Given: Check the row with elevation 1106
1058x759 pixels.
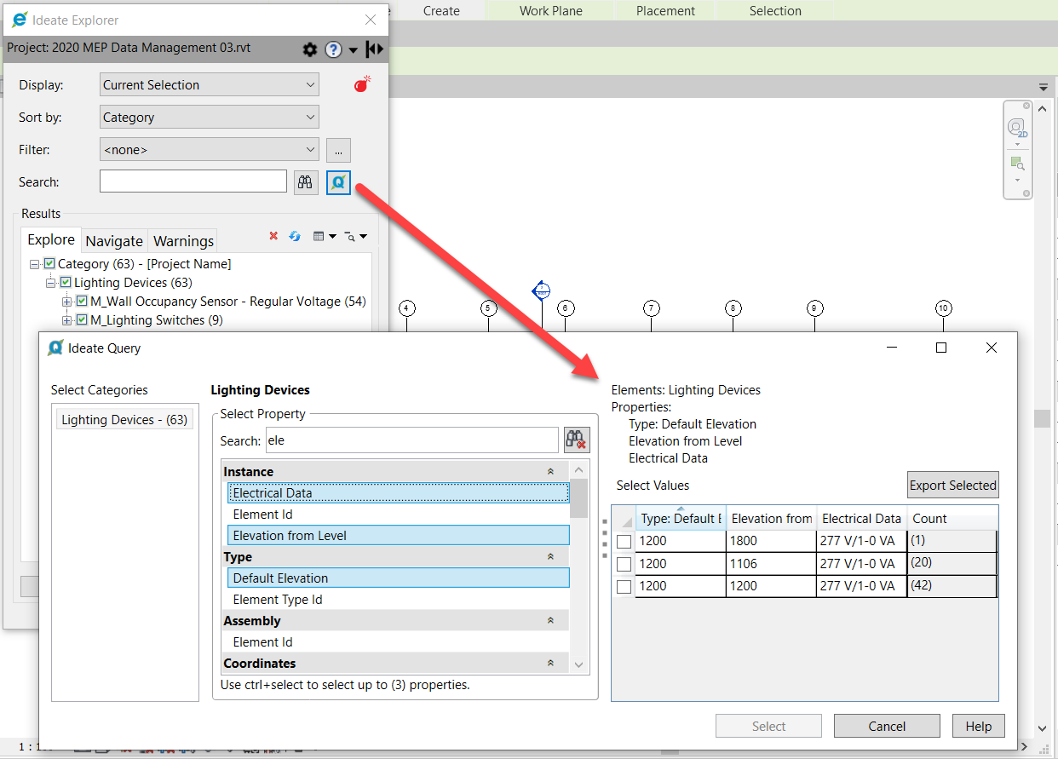Looking at the screenshot, I should pyautogui.click(x=624, y=564).
